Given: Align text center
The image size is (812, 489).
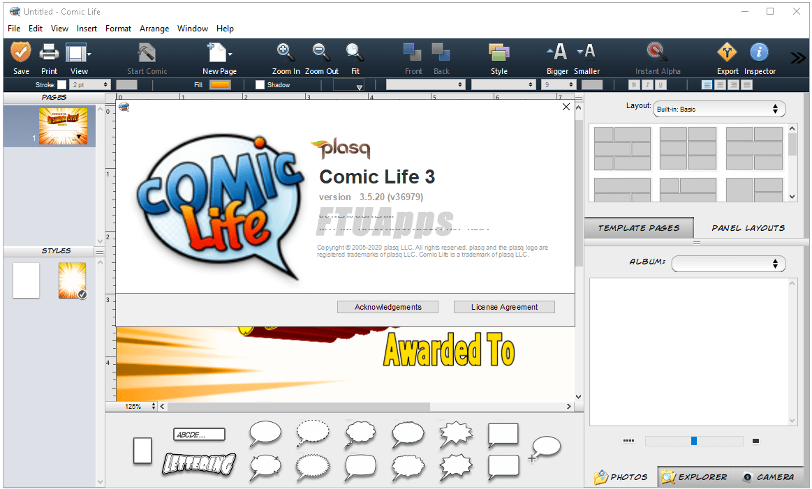Looking at the screenshot, I should pyautogui.click(x=721, y=85).
